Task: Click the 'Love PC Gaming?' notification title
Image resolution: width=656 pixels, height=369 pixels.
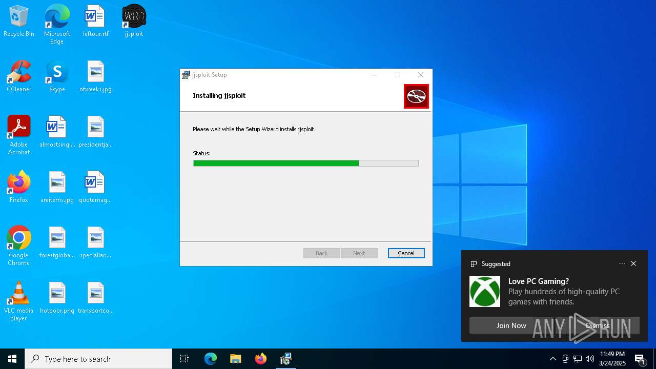Action: coord(539,281)
